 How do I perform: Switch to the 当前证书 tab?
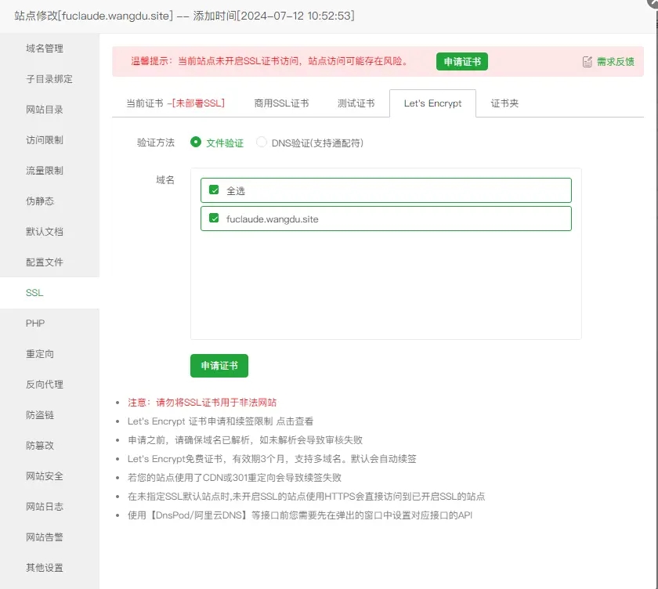pyautogui.click(x=175, y=103)
